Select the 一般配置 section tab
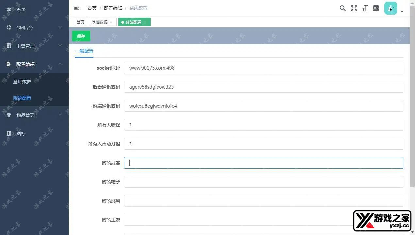 click(x=84, y=51)
